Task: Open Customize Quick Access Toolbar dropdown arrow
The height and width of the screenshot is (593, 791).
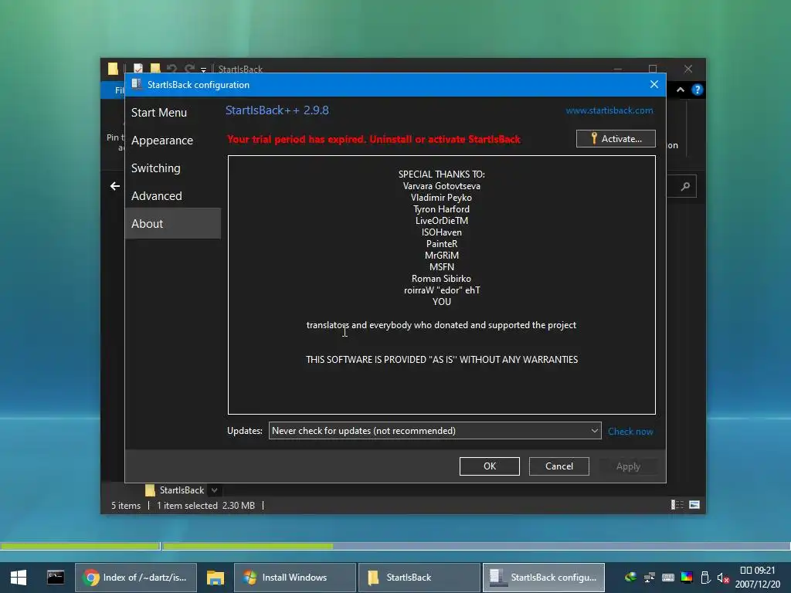Action: click(x=203, y=69)
